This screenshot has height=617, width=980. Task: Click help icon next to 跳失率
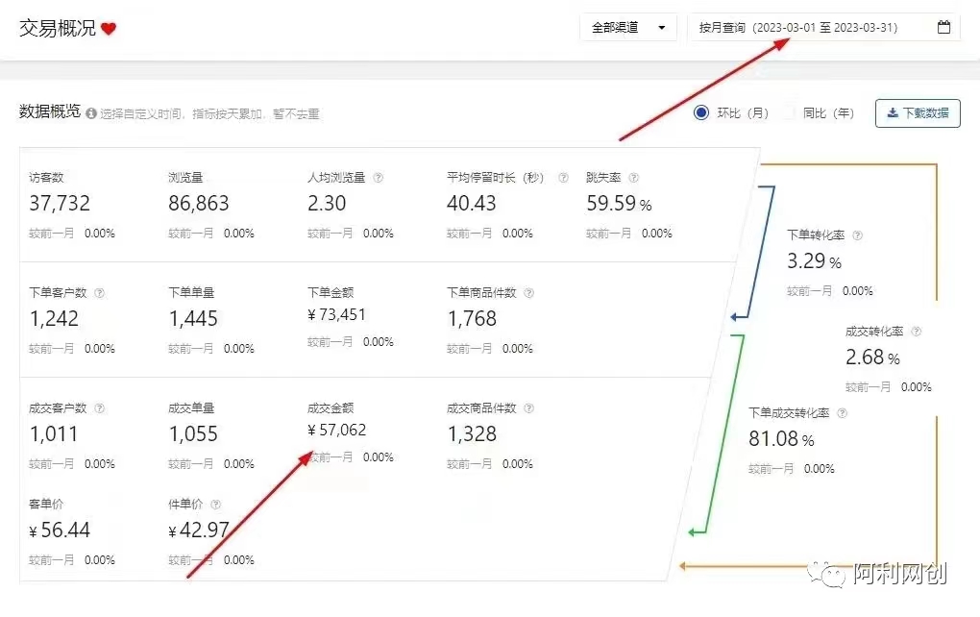point(633,178)
